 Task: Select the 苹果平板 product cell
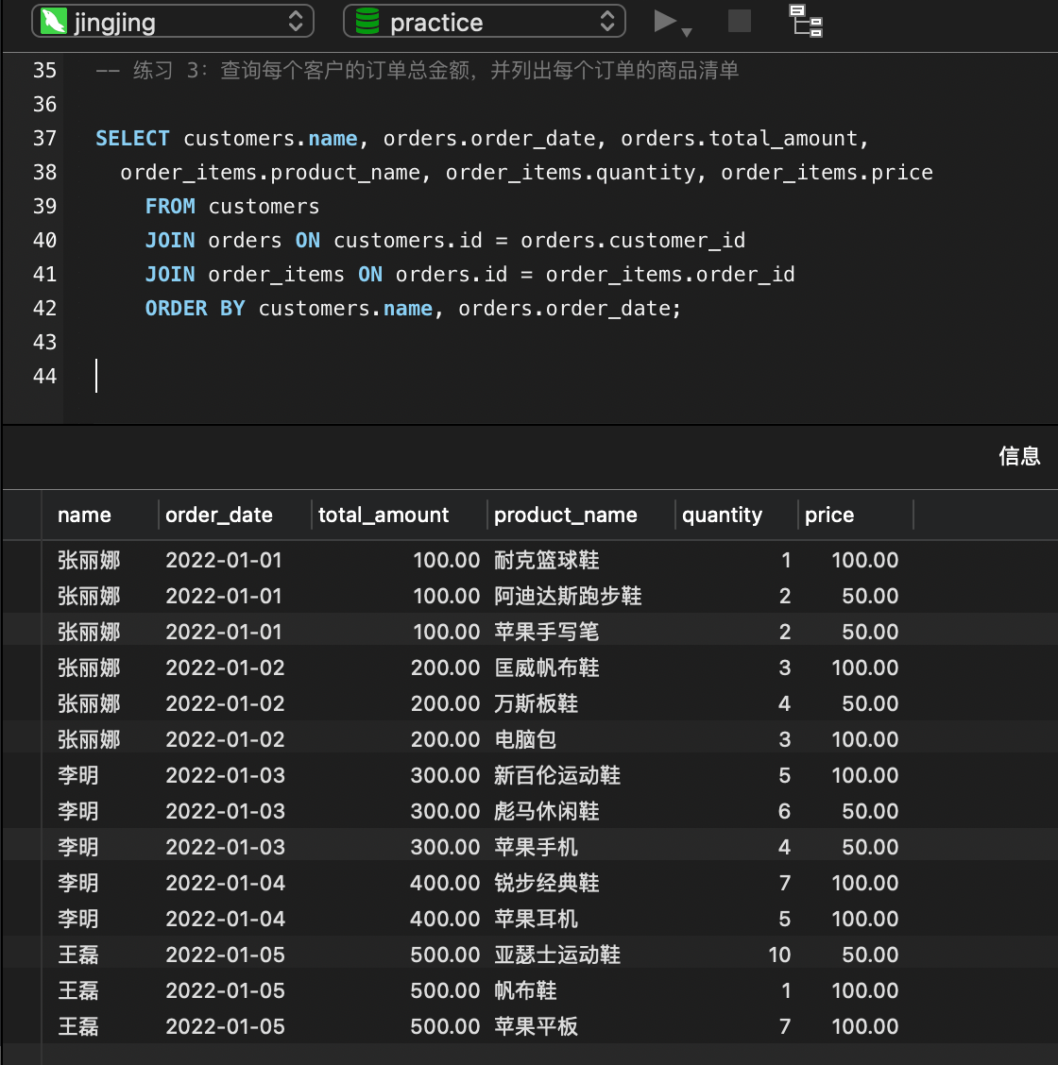536,1027
